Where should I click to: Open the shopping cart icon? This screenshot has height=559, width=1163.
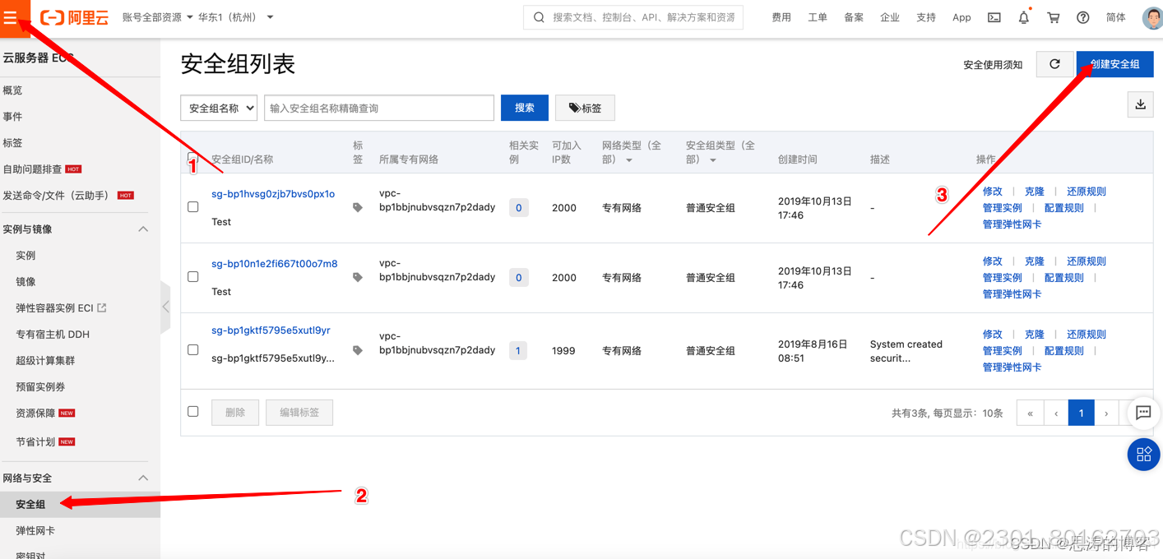click(x=1053, y=16)
